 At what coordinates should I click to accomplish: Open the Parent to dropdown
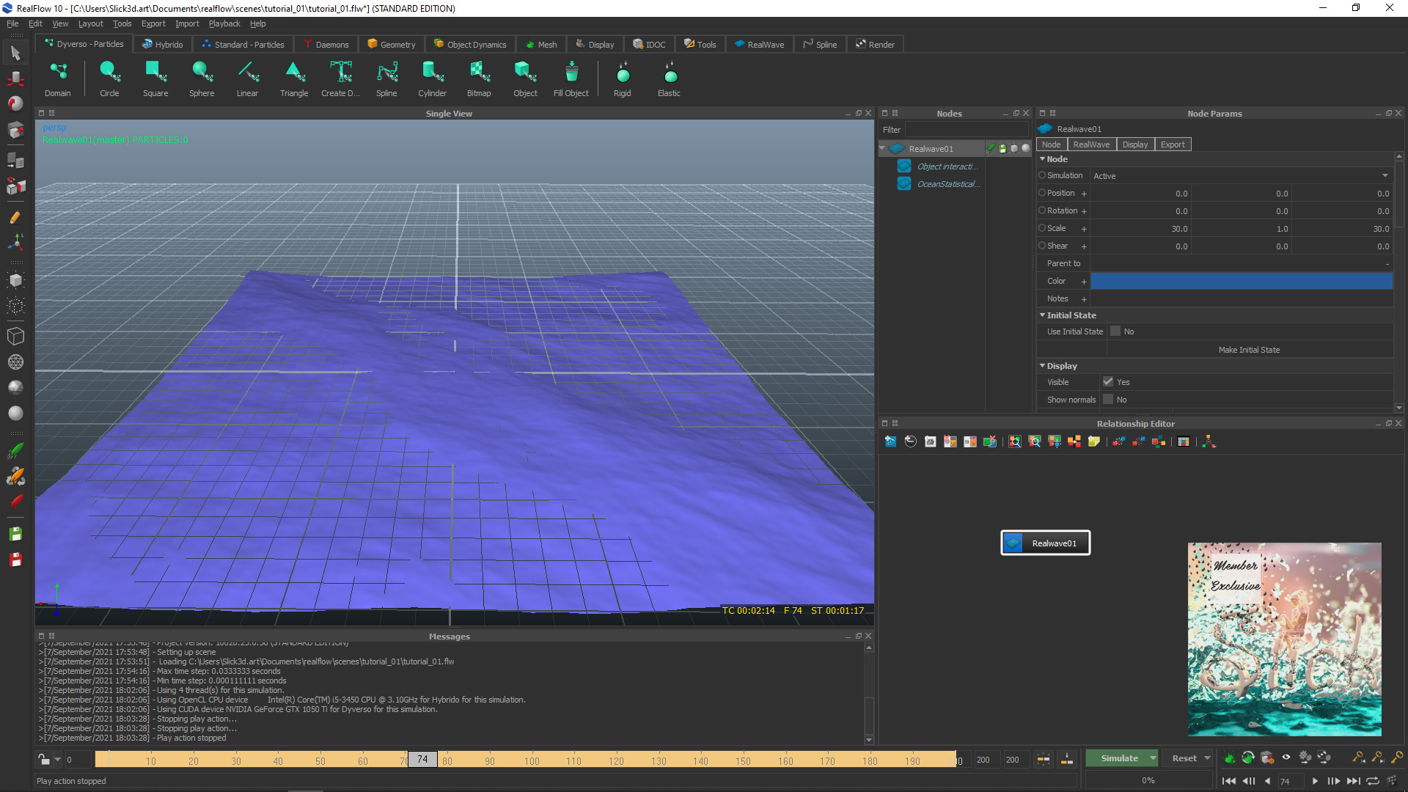point(1241,264)
